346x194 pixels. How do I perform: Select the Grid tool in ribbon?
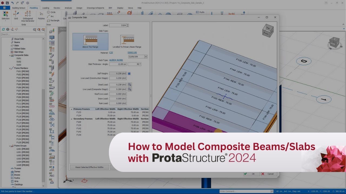[16, 15]
